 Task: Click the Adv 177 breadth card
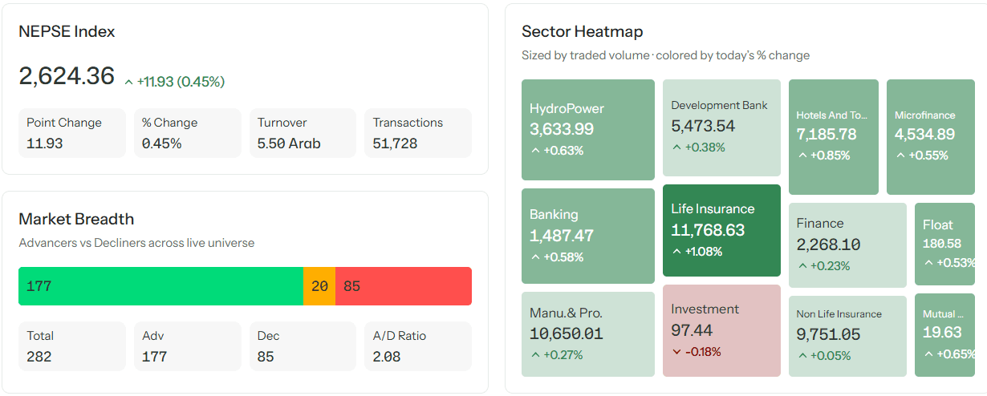click(188, 346)
